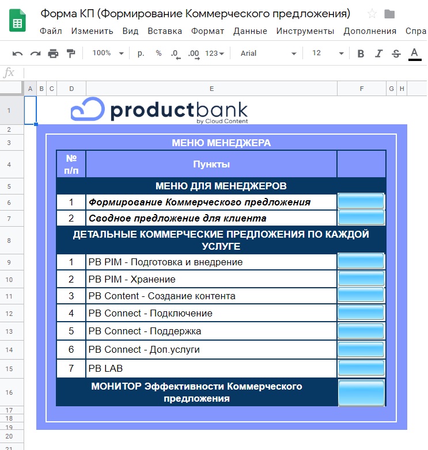Toggle strikethrough formatting
This screenshot has height=450, width=428.
[x=396, y=54]
